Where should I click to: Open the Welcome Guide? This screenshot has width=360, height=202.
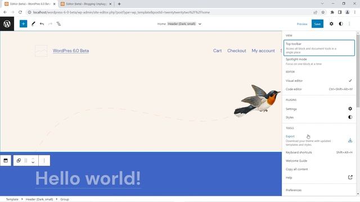pyautogui.click(x=319, y=161)
